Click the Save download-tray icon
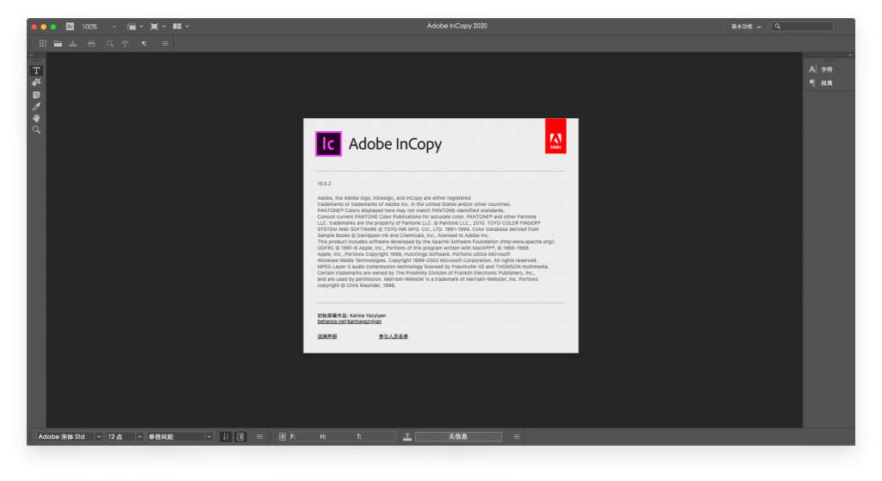 (73, 43)
